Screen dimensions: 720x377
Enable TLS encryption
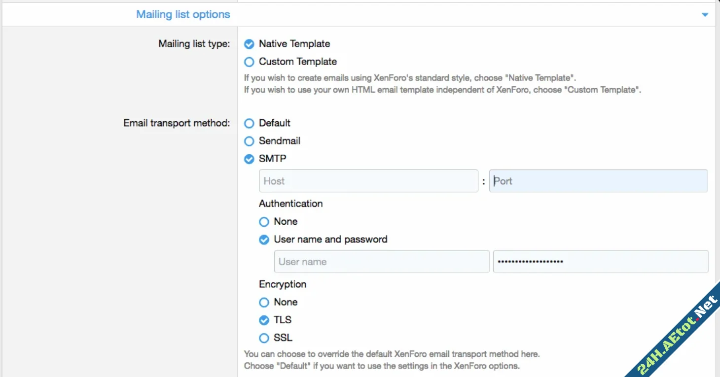tap(264, 320)
